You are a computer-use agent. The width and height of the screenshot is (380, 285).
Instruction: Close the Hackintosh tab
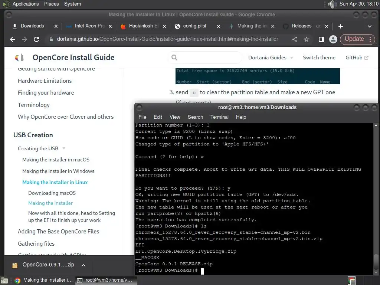pos(164,26)
